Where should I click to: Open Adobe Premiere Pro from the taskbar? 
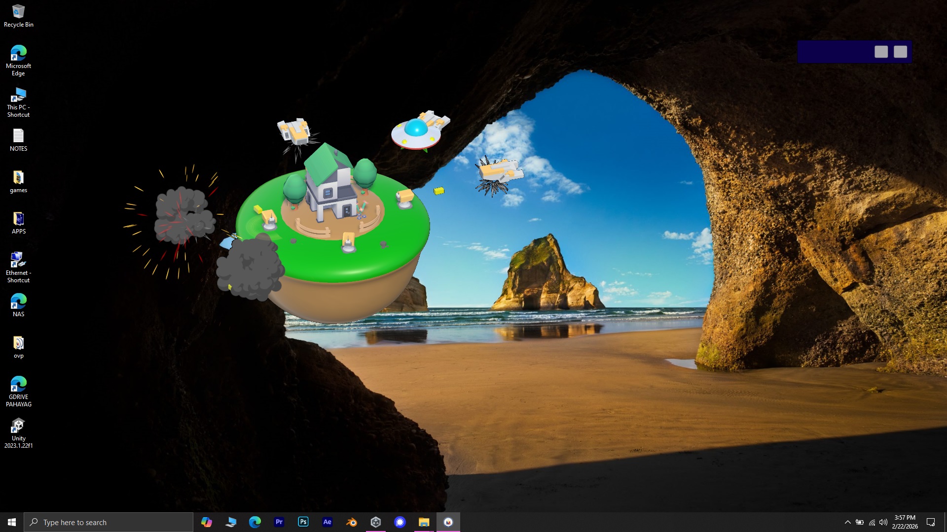pos(279,522)
